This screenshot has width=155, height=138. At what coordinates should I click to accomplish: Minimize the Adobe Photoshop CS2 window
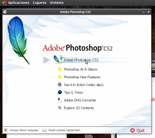144,12
